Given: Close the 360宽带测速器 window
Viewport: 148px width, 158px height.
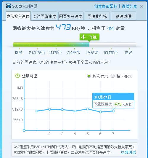Looking at the screenshot, I should coord(141,6).
